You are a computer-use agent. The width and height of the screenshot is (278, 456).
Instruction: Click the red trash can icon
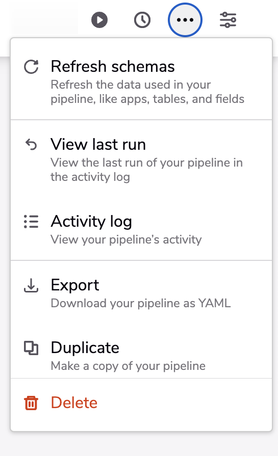point(31,403)
